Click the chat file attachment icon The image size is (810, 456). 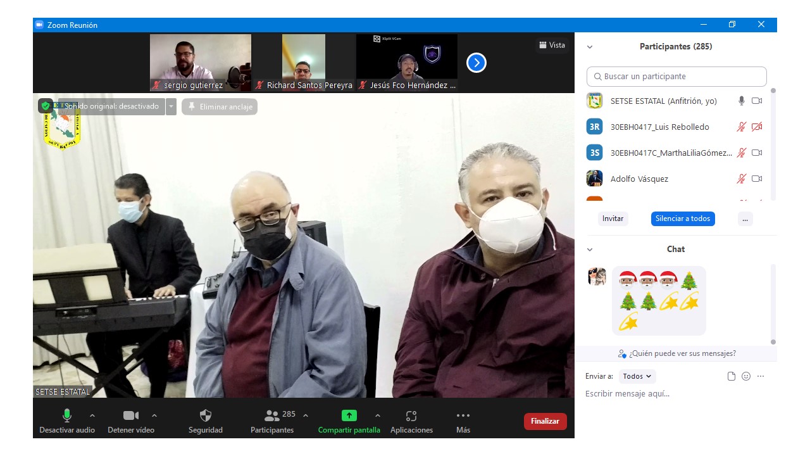732,376
